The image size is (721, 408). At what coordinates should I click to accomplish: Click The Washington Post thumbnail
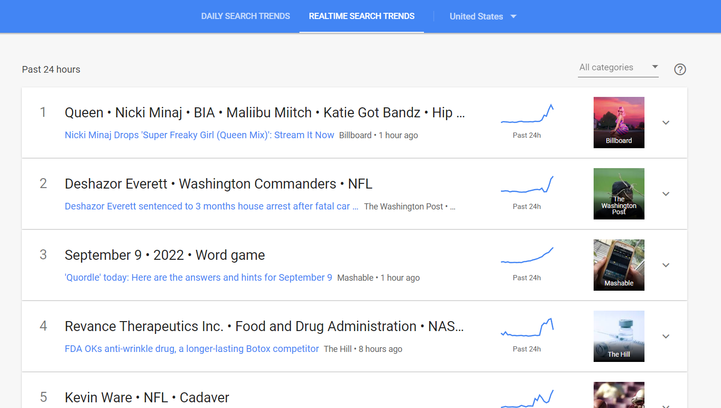619,194
